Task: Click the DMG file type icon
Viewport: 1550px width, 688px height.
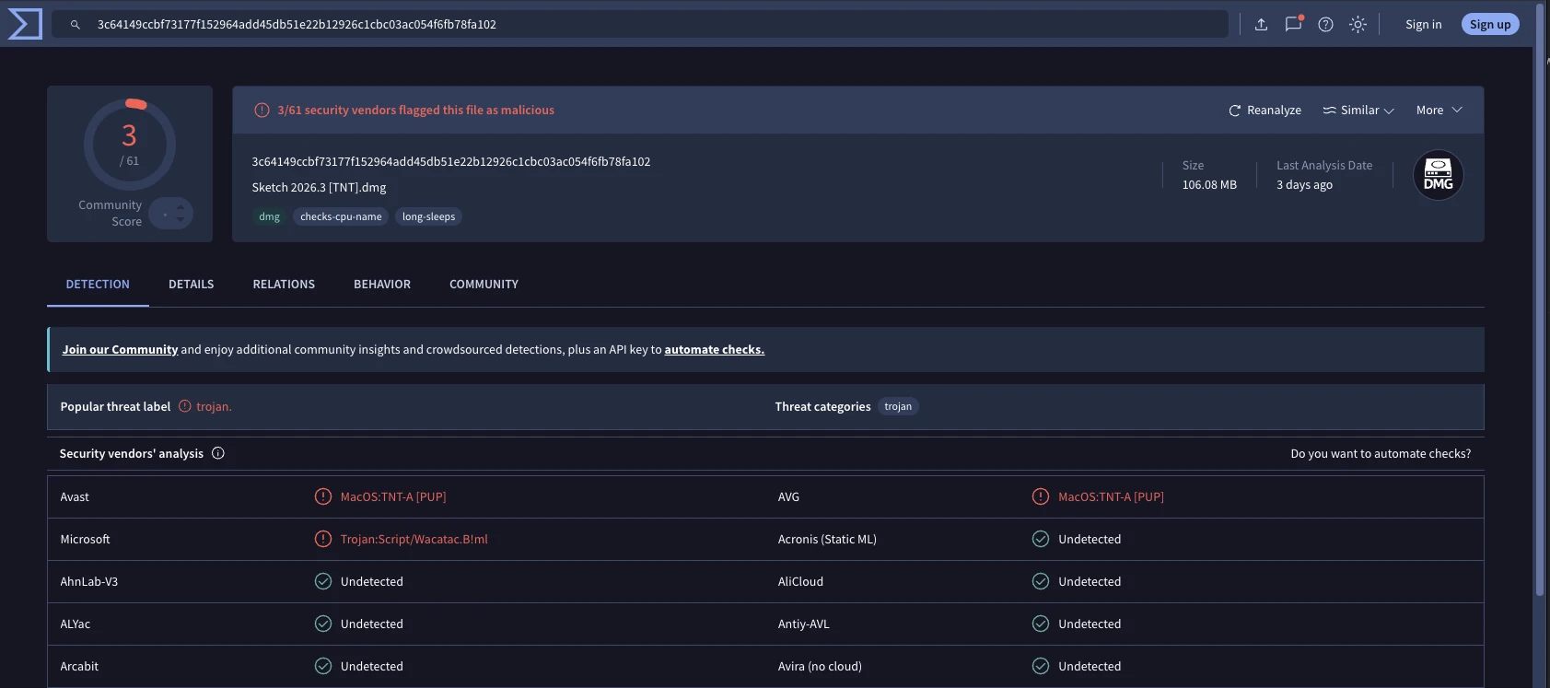Action: tap(1438, 175)
